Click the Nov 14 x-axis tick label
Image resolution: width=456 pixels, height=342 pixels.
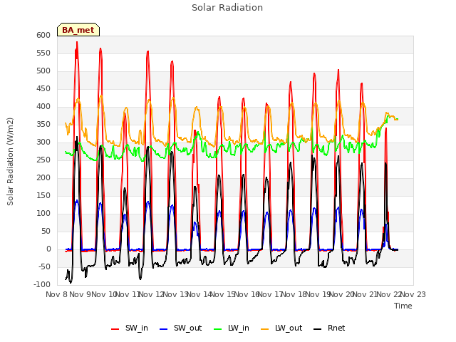(x=199, y=294)
